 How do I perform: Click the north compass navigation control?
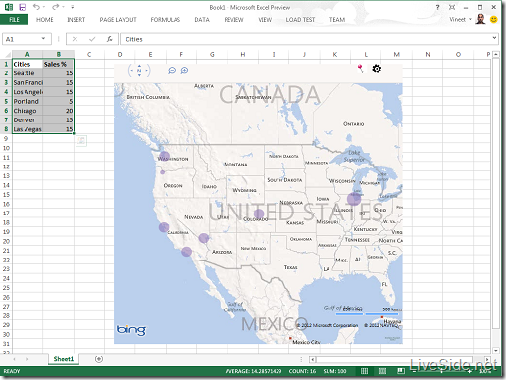139,71
